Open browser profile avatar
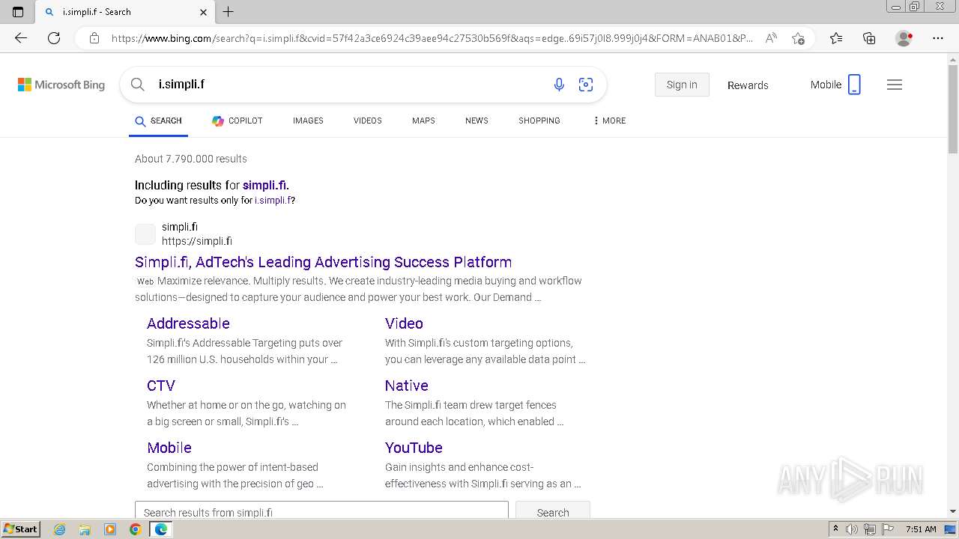This screenshot has height=539, width=959. pos(904,38)
